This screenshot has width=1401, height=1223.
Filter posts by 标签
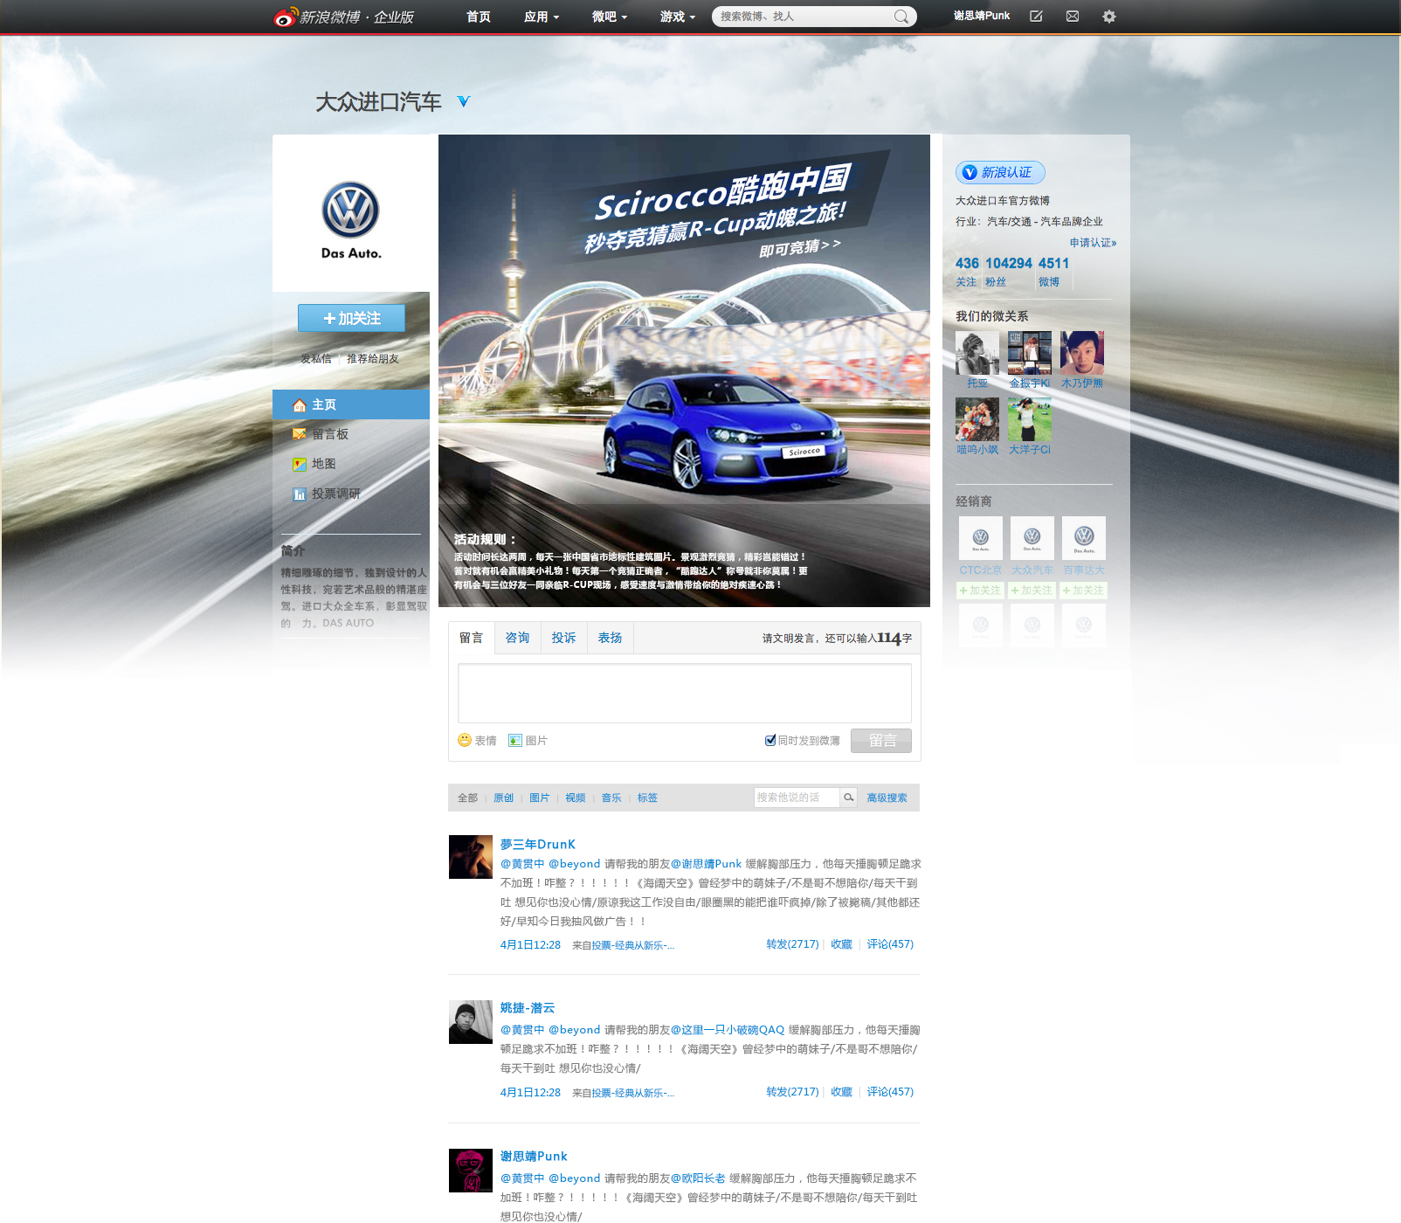click(647, 798)
